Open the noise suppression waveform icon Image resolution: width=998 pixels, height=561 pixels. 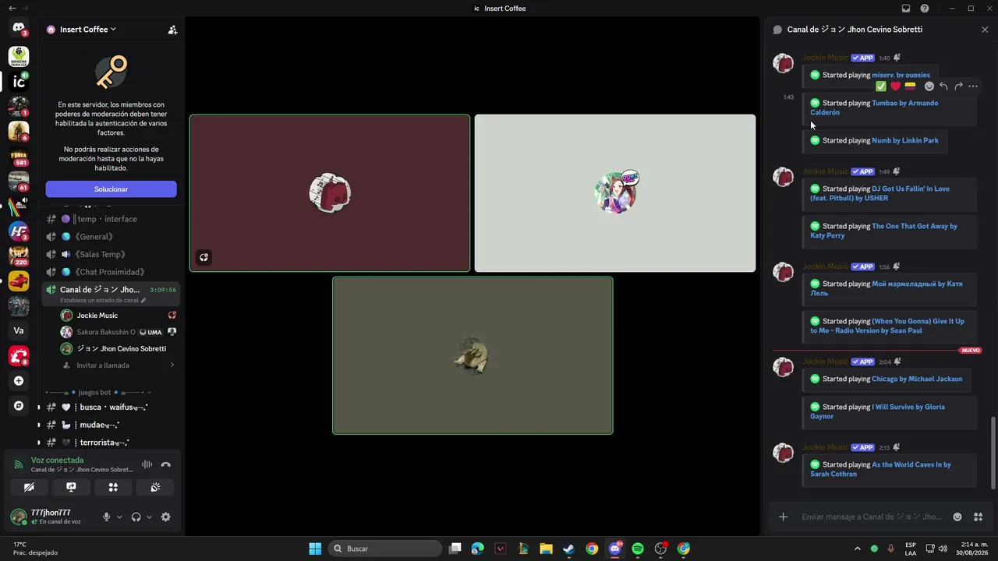pos(147,464)
